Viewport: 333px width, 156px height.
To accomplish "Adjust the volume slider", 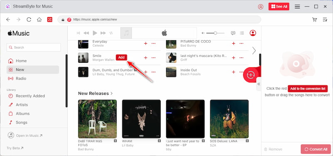I will coord(215,33).
